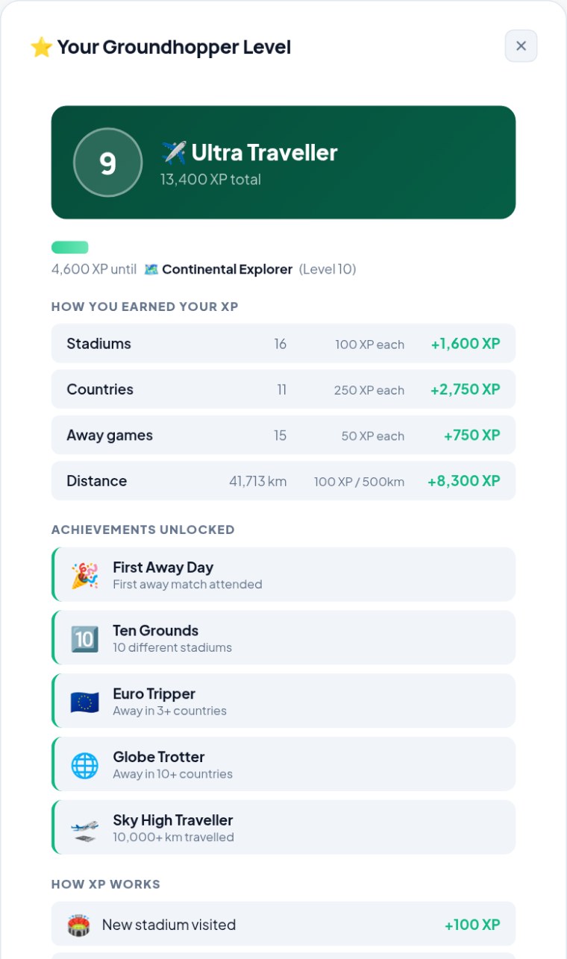Click the +8,300 XP value
Image resolution: width=567 pixels, height=959 pixels.
coord(464,481)
